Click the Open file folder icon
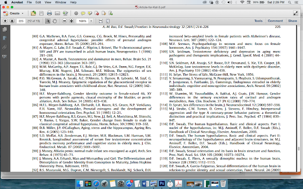Screen dimensions: 303x189 34,13
